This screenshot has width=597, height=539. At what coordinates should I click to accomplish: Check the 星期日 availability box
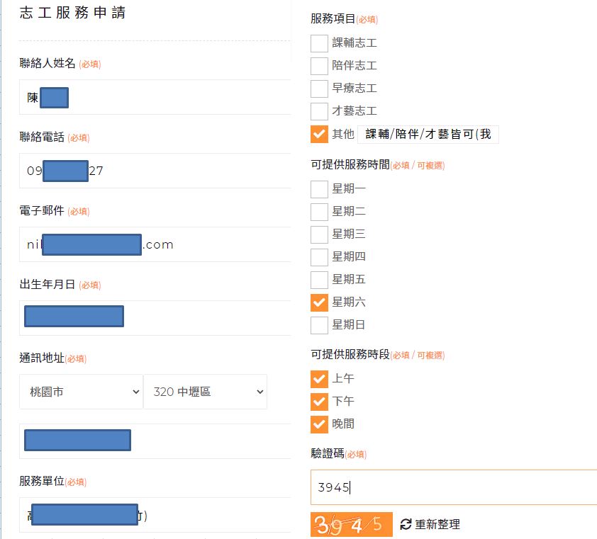coord(318,324)
